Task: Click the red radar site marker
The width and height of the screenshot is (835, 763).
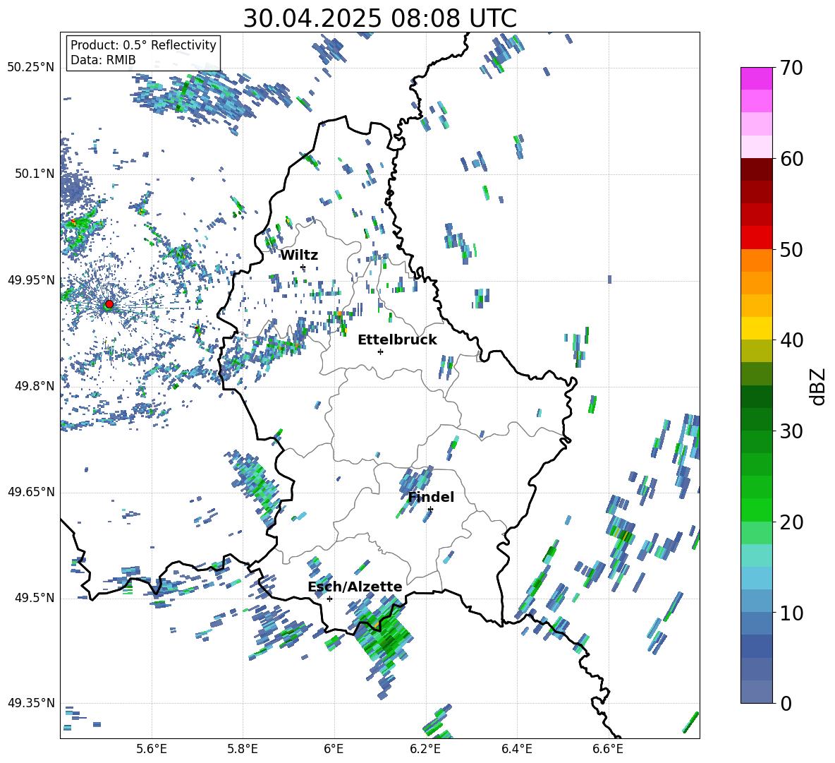Action: (x=109, y=304)
